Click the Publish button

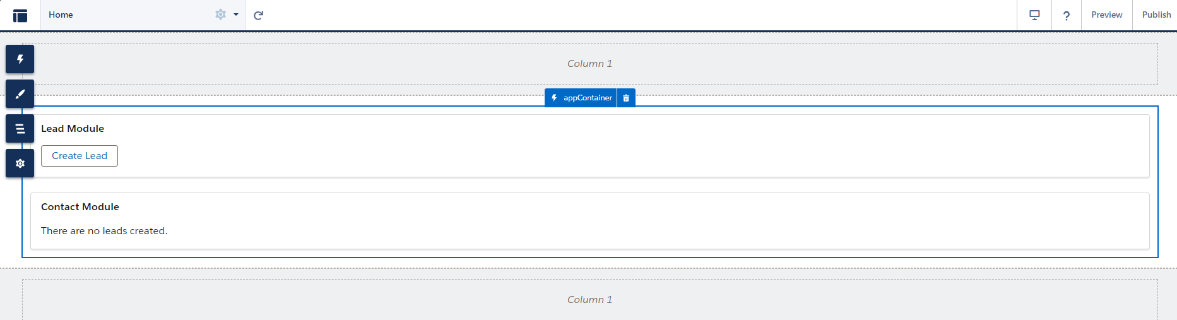point(1156,15)
